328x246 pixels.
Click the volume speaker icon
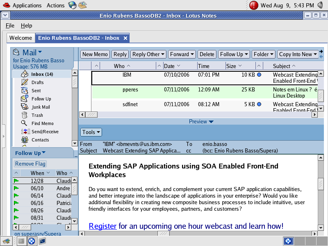pos(320,5)
